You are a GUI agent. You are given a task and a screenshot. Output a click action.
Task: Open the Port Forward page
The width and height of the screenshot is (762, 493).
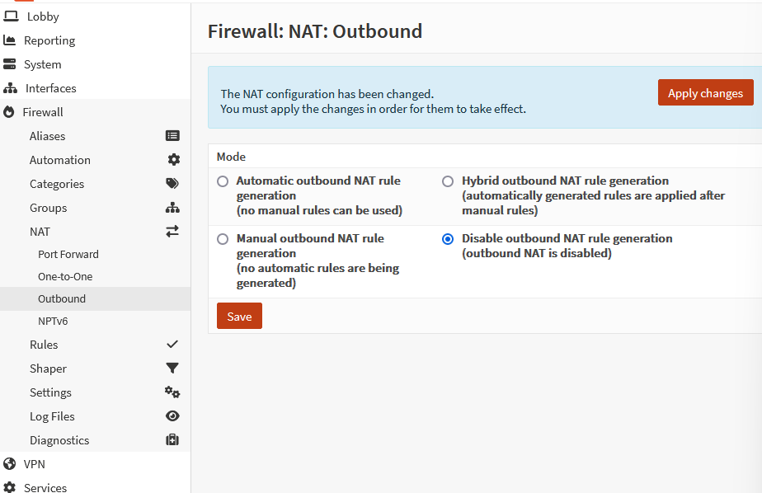coord(68,255)
